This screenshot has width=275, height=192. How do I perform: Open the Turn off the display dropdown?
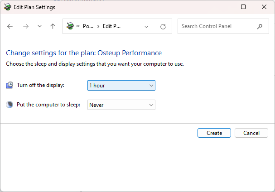click(x=121, y=85)
